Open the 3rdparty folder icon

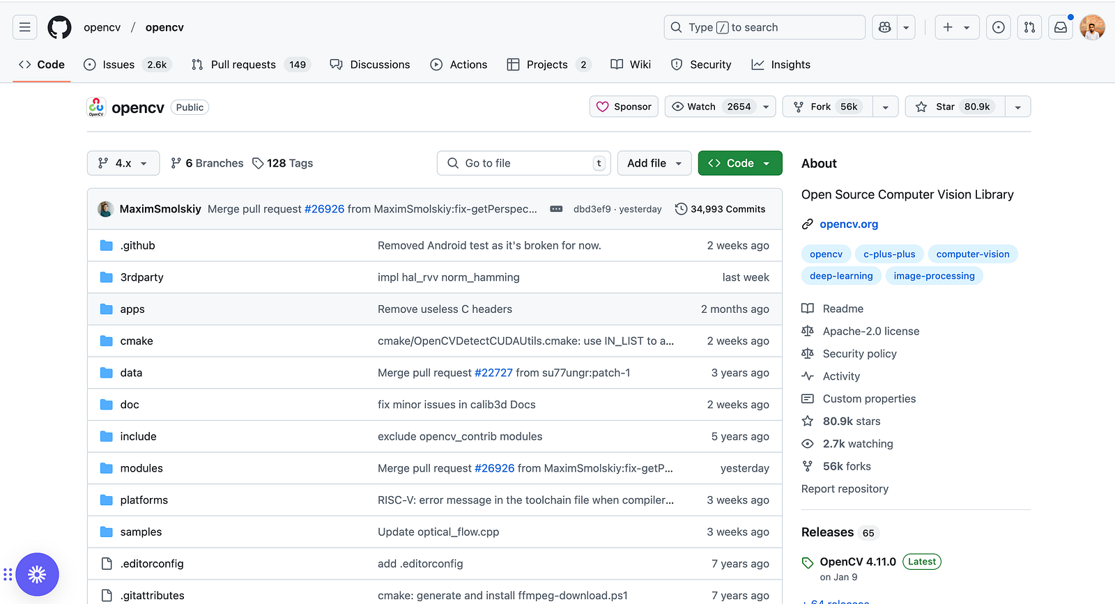pos(107,277)
